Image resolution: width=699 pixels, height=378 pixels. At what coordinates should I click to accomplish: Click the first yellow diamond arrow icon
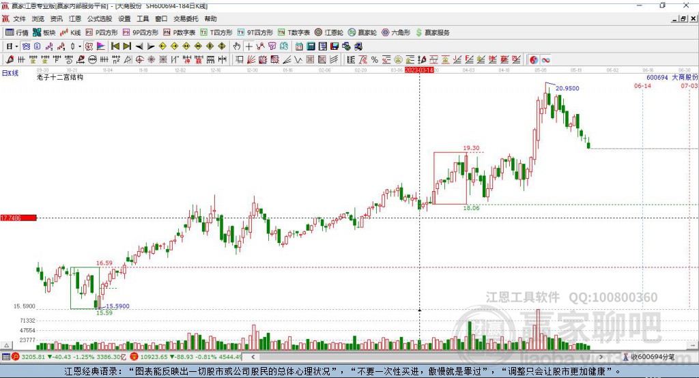(162, 46)
